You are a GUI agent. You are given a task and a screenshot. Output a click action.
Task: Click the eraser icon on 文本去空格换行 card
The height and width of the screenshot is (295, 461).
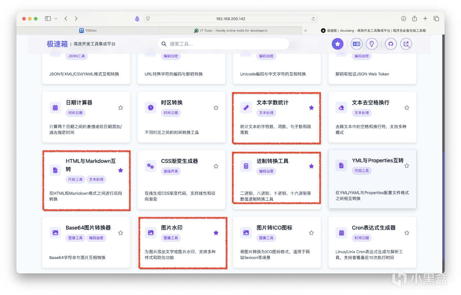[341, 107]
